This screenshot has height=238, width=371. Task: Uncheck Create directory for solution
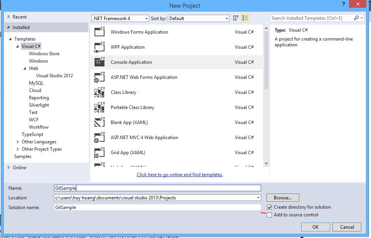(269, 207)
